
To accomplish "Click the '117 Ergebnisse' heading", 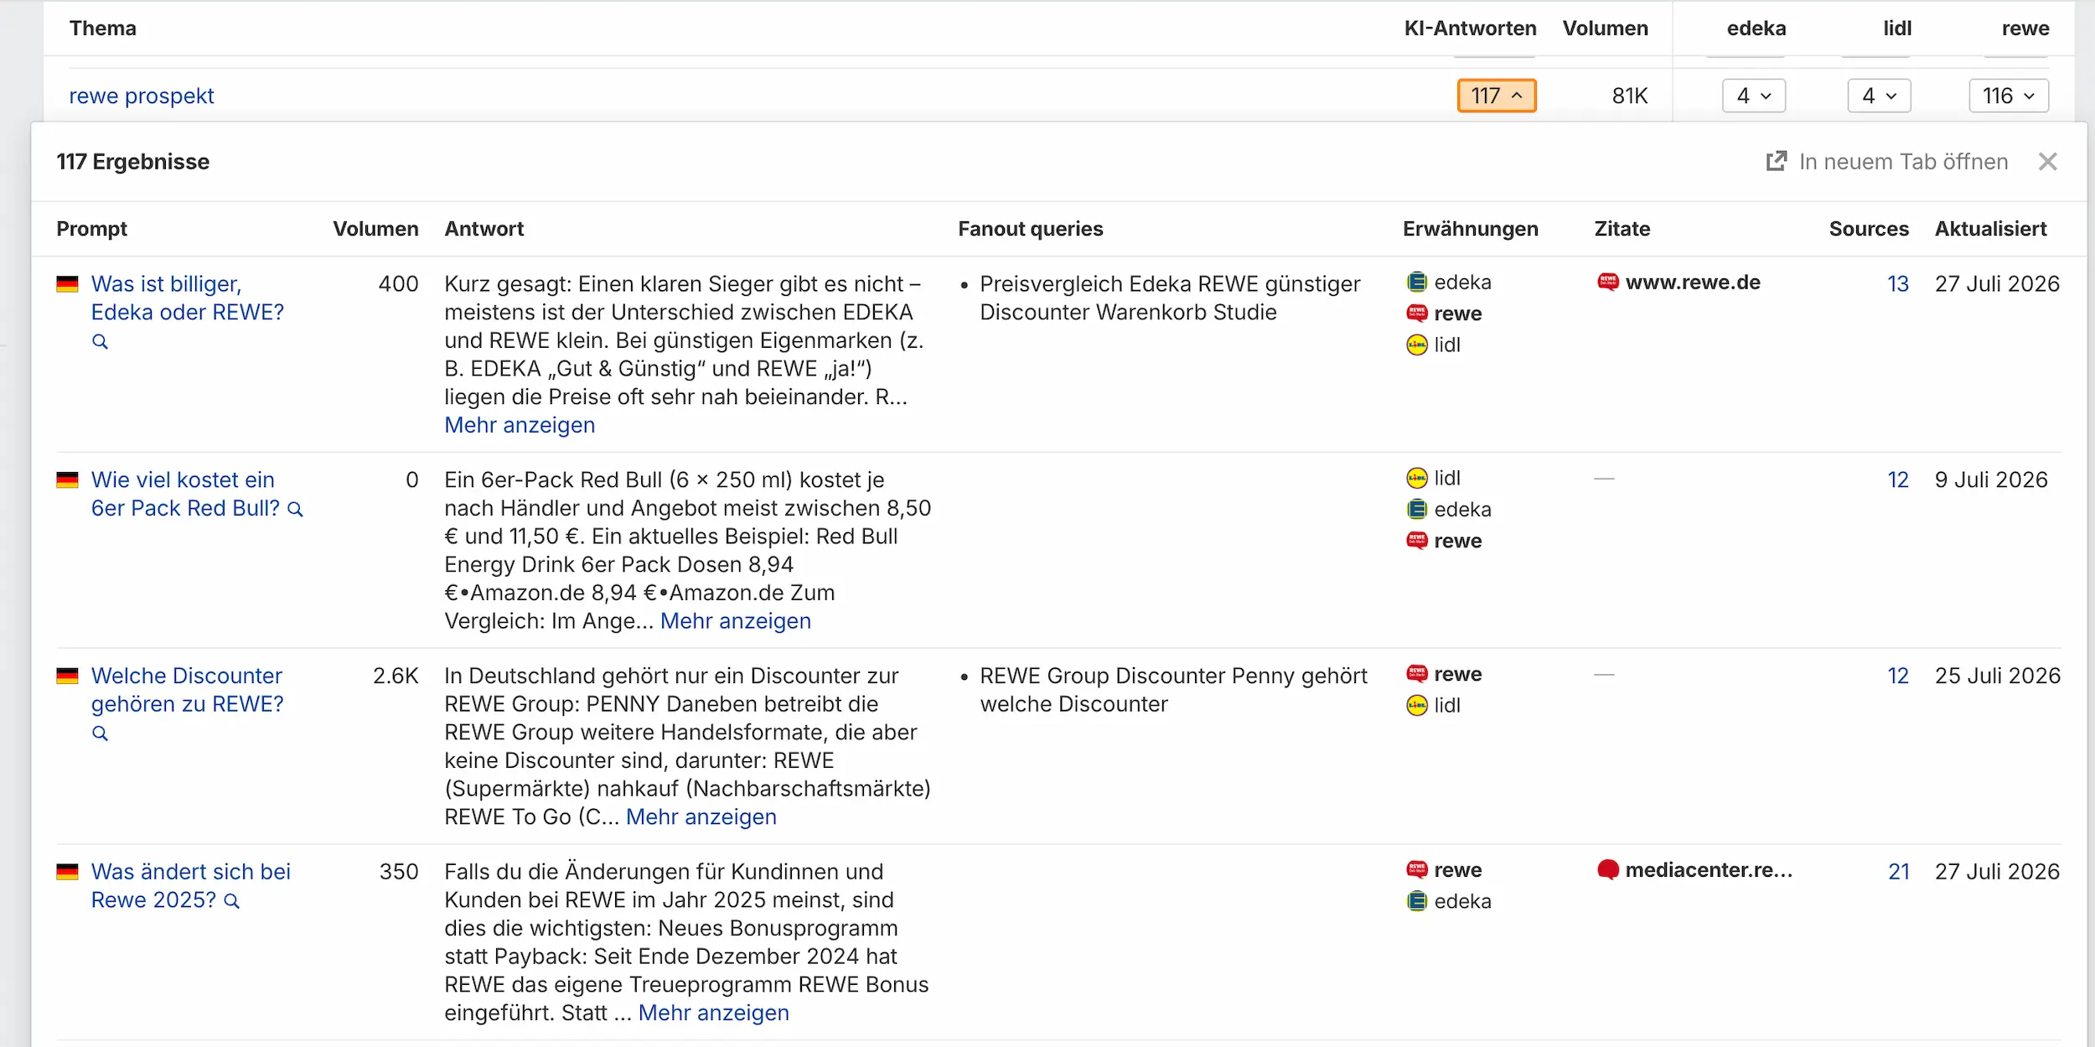I will pos(133,162).
